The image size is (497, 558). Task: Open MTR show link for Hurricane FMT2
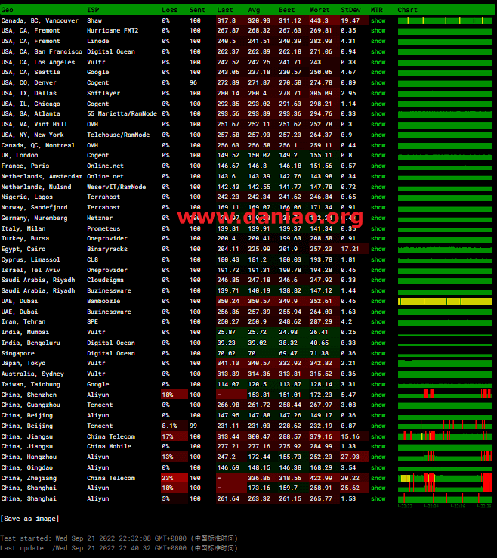coord(378,30)
